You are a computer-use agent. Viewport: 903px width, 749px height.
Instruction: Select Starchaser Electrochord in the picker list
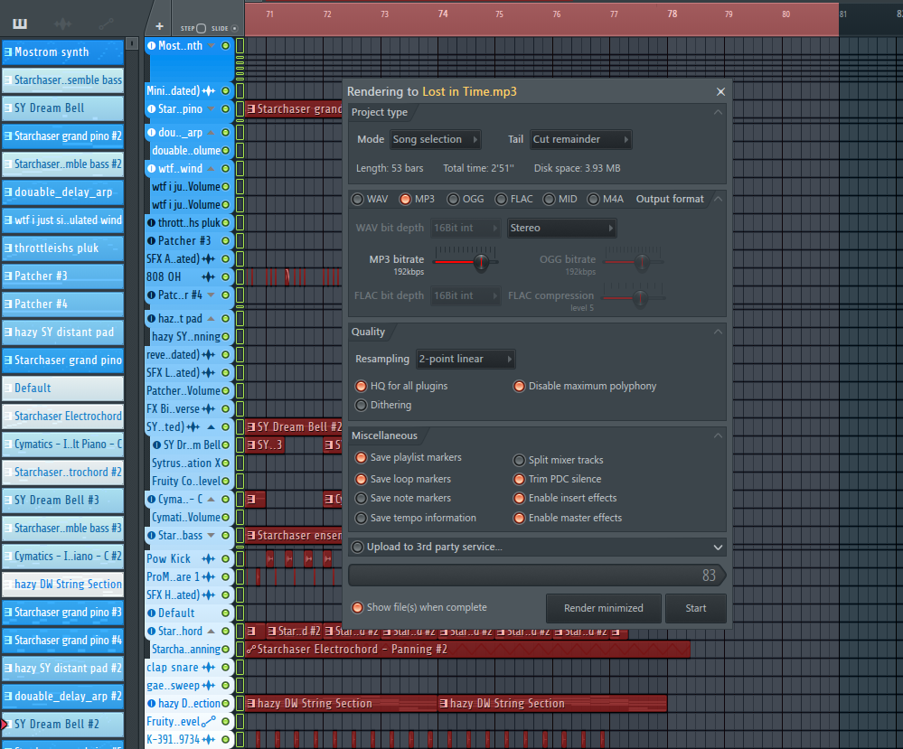point(62,417)
